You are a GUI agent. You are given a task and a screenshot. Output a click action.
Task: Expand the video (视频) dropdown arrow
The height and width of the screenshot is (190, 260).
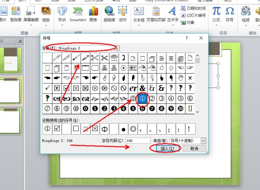click(x=246, y=26)
